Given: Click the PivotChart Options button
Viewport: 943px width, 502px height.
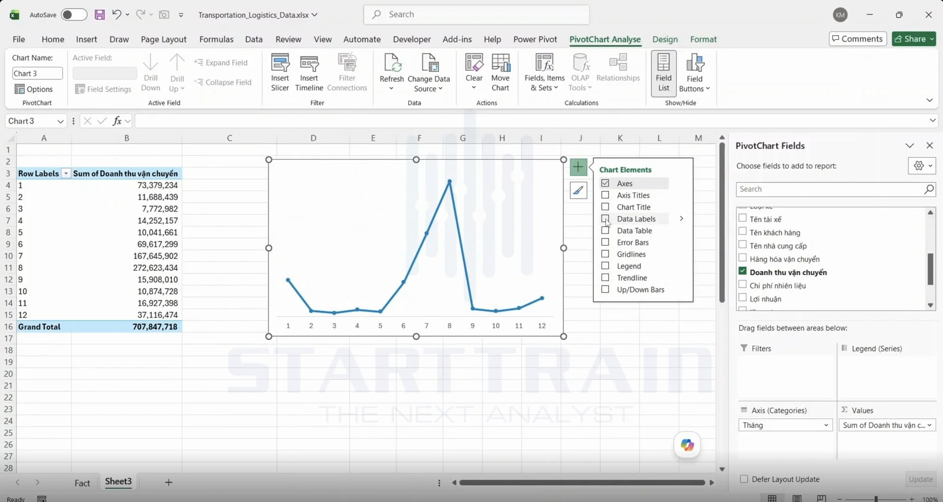Looking at the screenshot, I should 34,89.
